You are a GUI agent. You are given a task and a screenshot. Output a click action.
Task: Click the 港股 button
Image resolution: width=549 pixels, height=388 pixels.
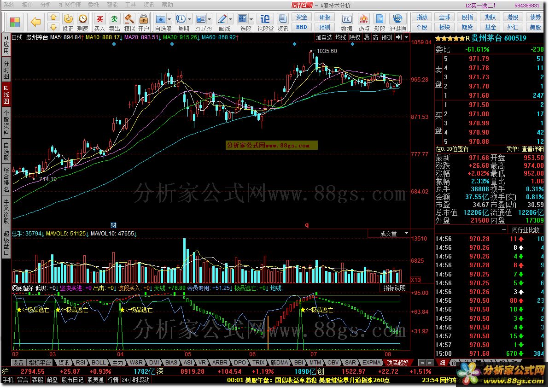[x=513, y=17]
